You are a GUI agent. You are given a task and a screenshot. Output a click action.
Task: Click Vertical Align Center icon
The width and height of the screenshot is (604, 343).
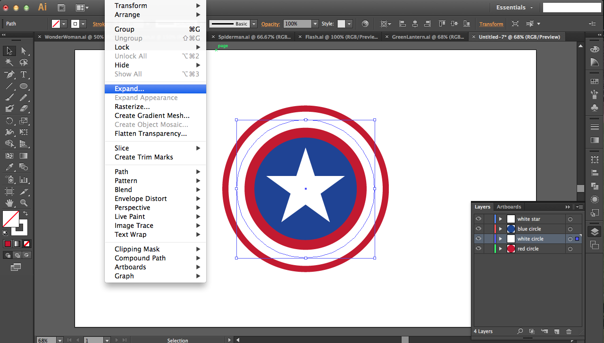(x=454, y=24)
